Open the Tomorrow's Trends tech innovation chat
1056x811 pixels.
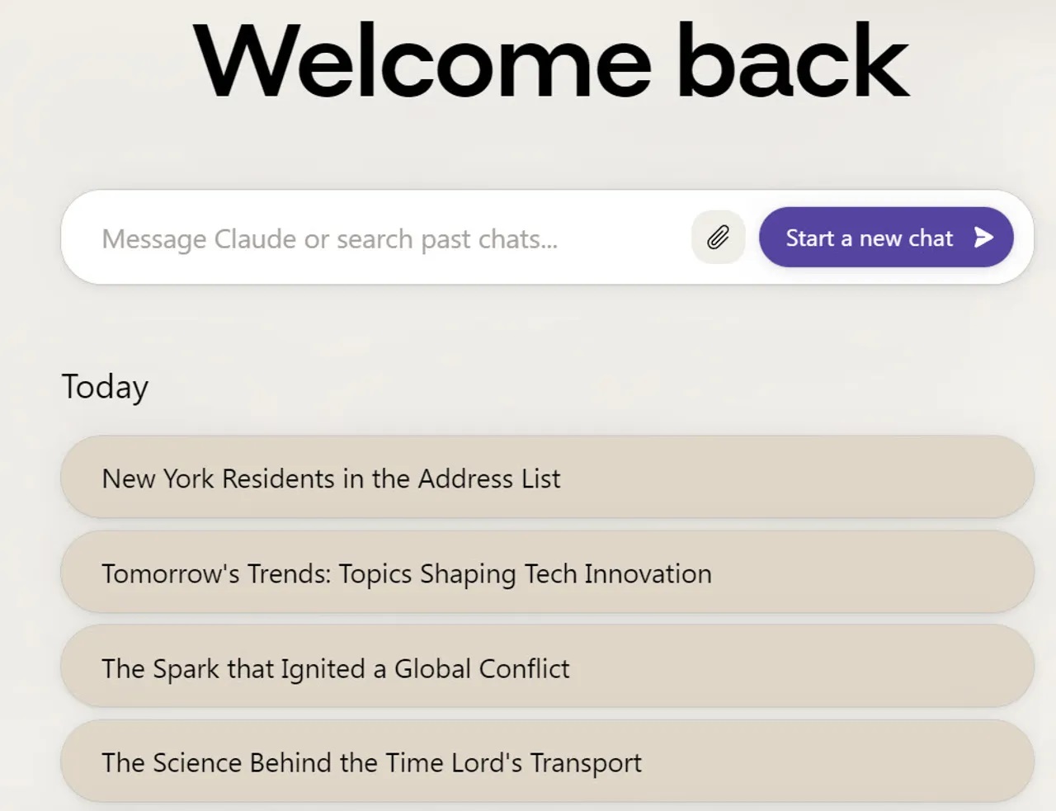coord(547,573)
